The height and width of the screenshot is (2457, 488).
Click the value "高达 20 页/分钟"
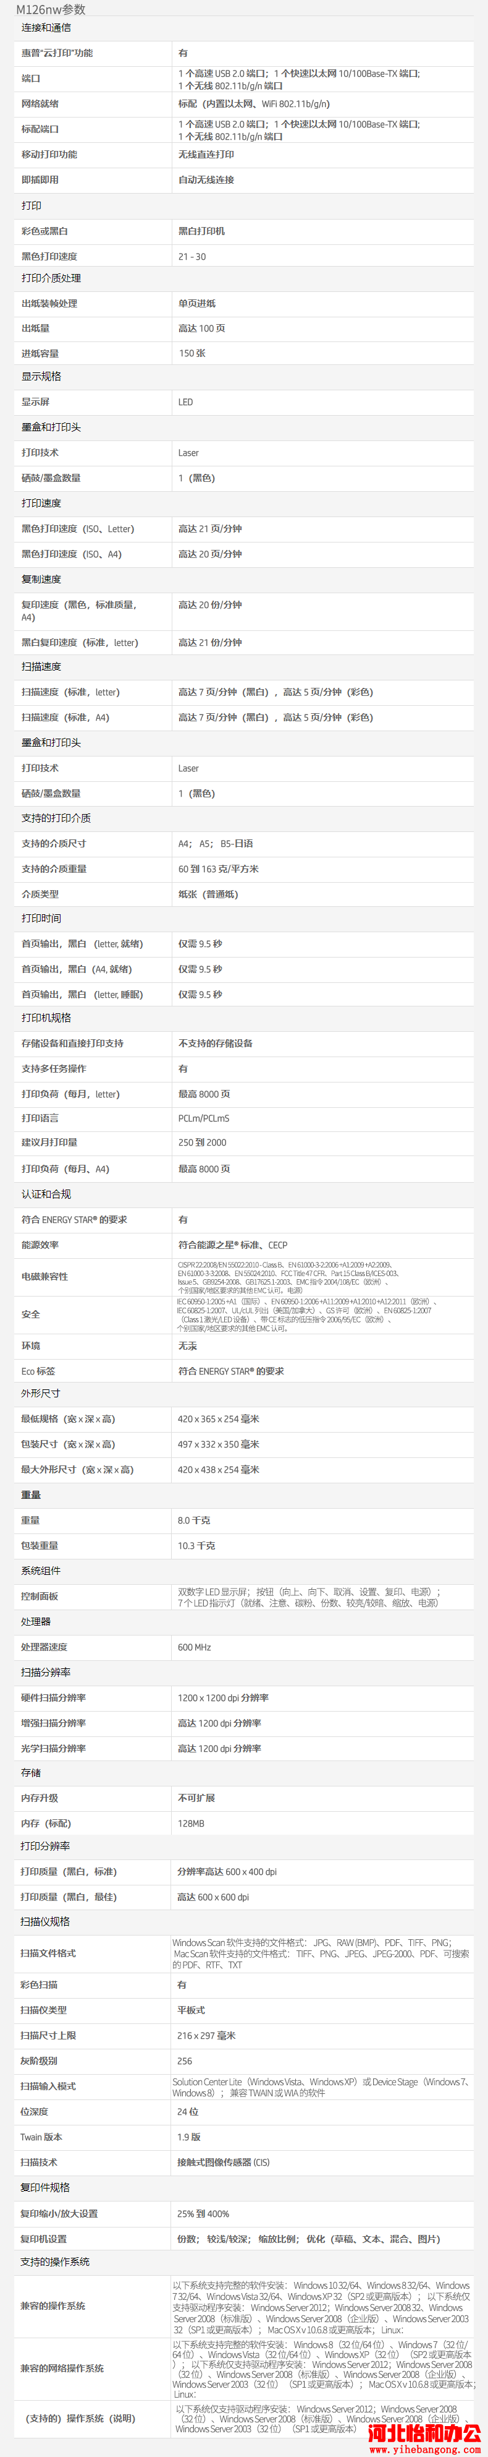209,554
